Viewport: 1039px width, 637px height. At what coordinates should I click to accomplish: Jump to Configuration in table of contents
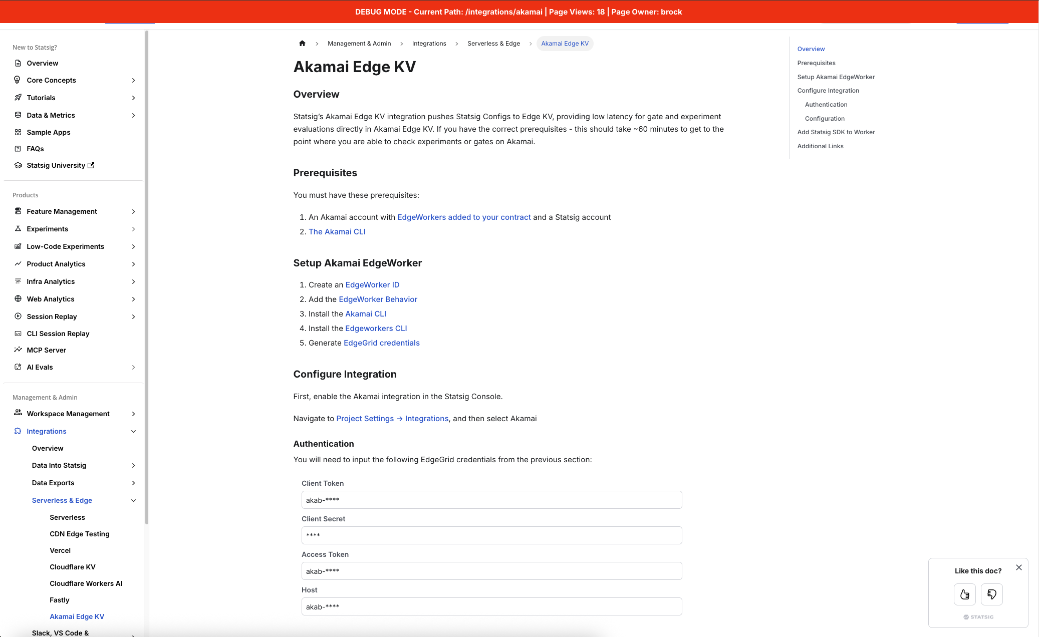825,119
